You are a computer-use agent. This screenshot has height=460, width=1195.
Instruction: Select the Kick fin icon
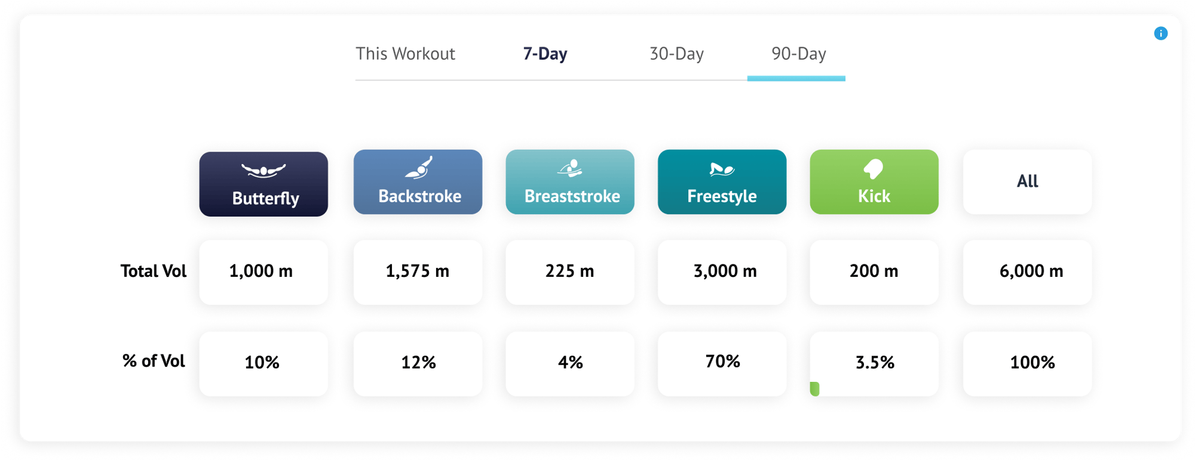[x=873, y=169]
